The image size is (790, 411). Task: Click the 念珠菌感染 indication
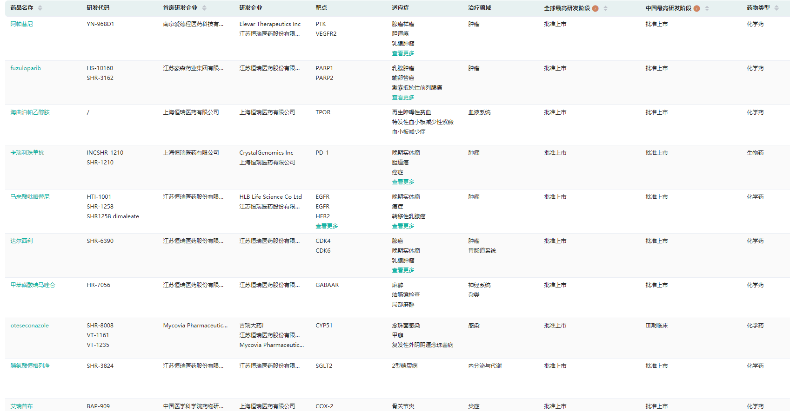coord(406,326)
